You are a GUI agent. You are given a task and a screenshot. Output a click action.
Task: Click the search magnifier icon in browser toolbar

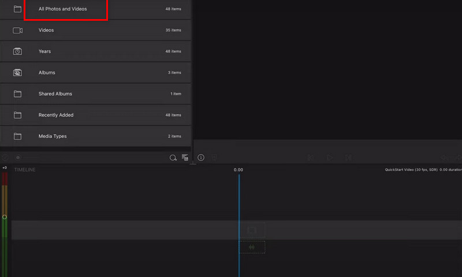(x=173, y=158)
